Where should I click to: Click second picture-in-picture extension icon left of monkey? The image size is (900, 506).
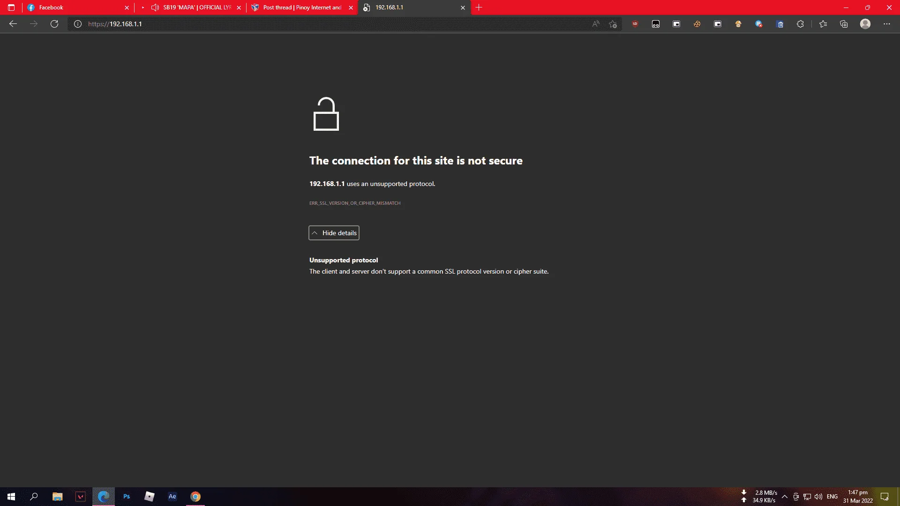point(718,24)
